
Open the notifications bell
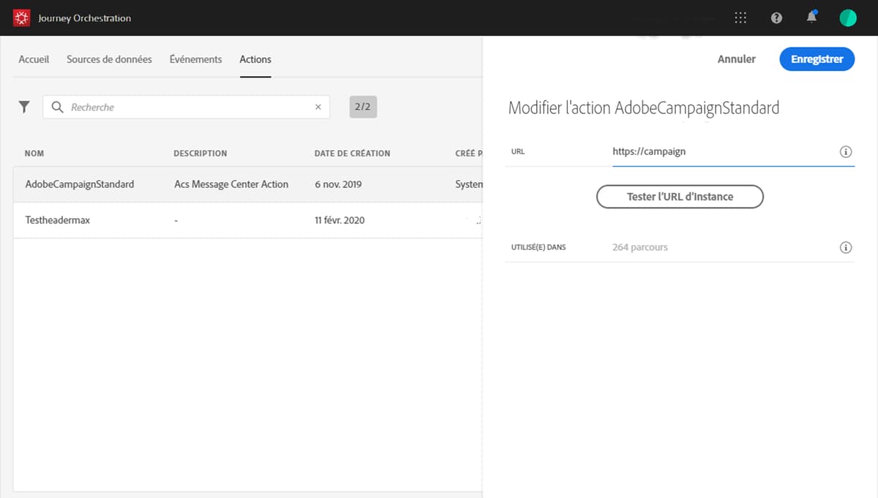pos(811,18)
